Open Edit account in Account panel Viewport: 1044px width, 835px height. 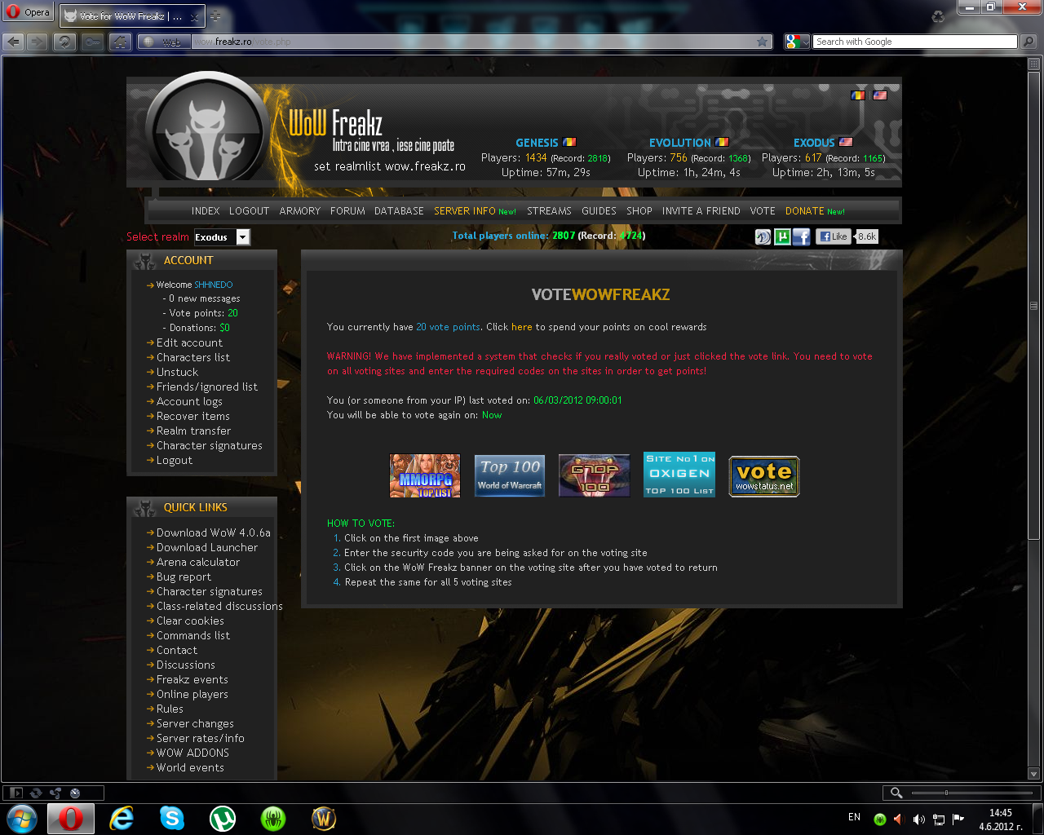pos(189,342)
